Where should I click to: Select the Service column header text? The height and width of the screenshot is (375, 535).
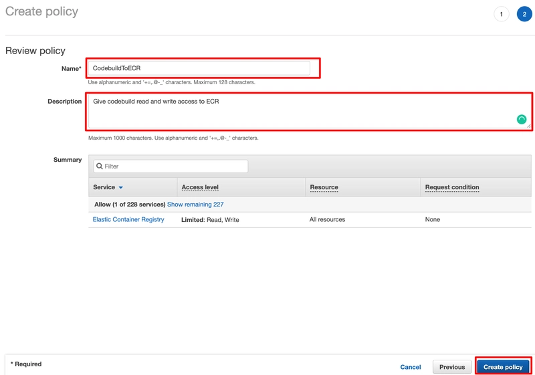(104, 187)
